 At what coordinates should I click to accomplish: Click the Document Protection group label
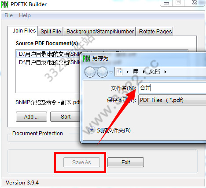tap(37, 134)
